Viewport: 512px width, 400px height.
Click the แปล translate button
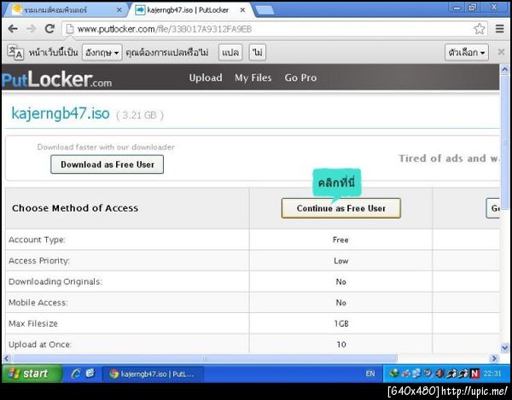coord(230,52)
